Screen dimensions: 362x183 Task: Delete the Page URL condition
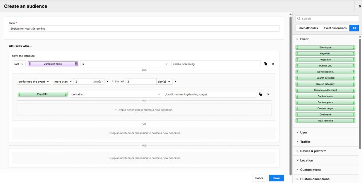point(268,94)
